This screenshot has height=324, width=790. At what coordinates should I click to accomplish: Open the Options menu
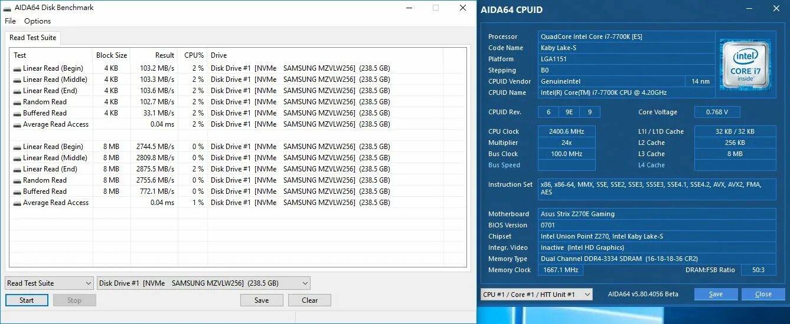[x=37, y=21]
